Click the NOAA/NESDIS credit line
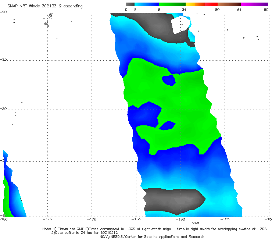The height and width of the screenshot is (239, 272). pyautogui.click(x=152, y=236)
